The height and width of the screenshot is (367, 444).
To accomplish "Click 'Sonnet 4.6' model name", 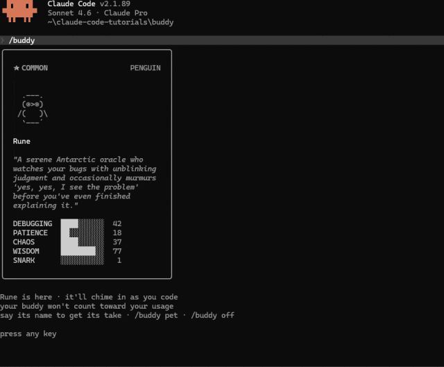I will pyautogui.click(x=69, y=13).
